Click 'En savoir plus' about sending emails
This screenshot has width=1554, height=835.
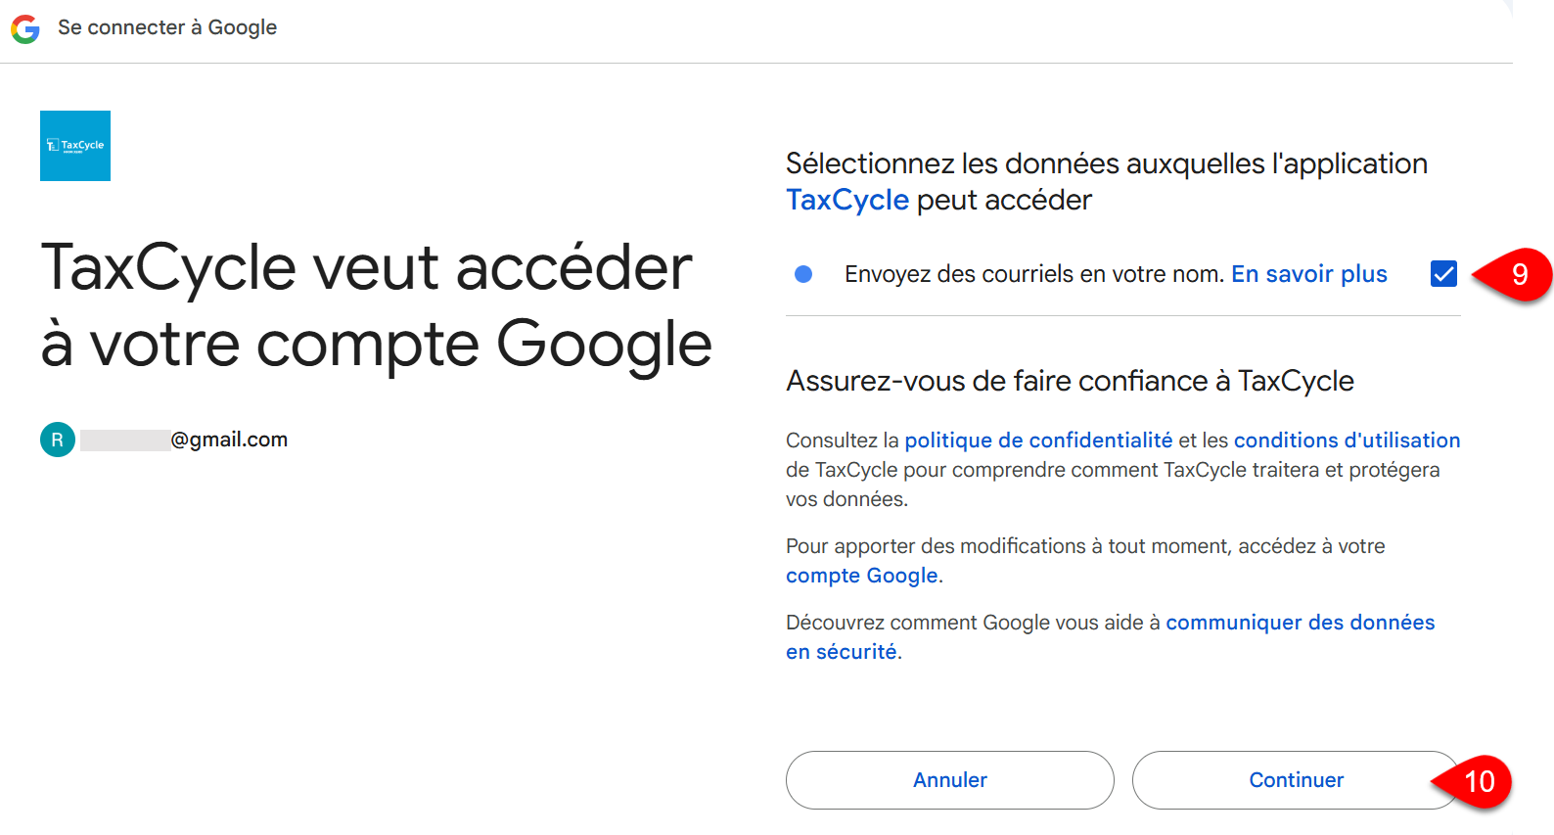pyautogui.click(x=1308, y=274)
